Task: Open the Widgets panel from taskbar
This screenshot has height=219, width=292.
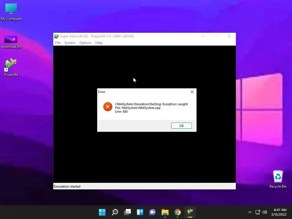Action: click(140, 212)
